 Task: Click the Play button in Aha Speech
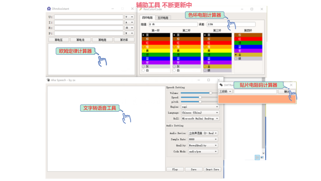tap(175, 169)
